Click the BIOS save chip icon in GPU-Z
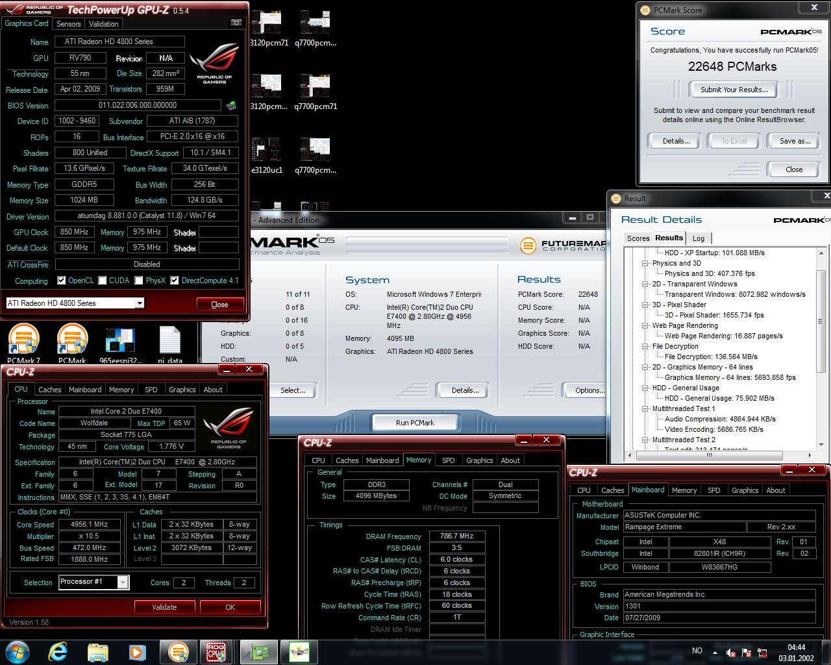The width and height of the screenshot is (831, 665). point(230,105)
